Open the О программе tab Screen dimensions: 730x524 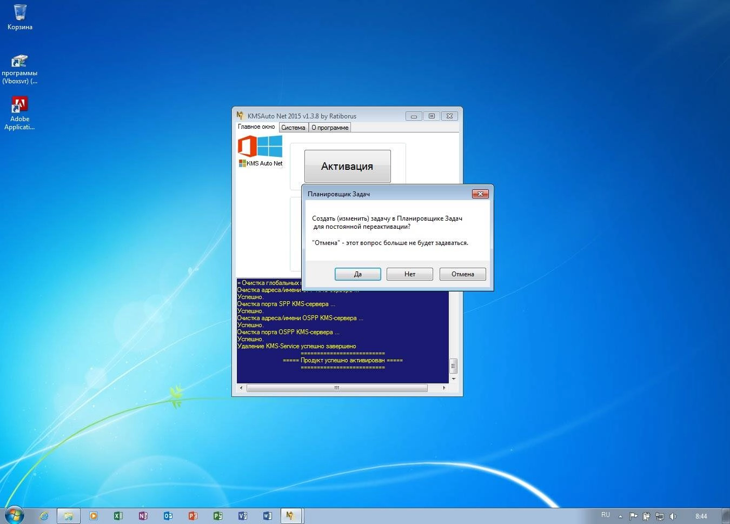pos(330,128)
